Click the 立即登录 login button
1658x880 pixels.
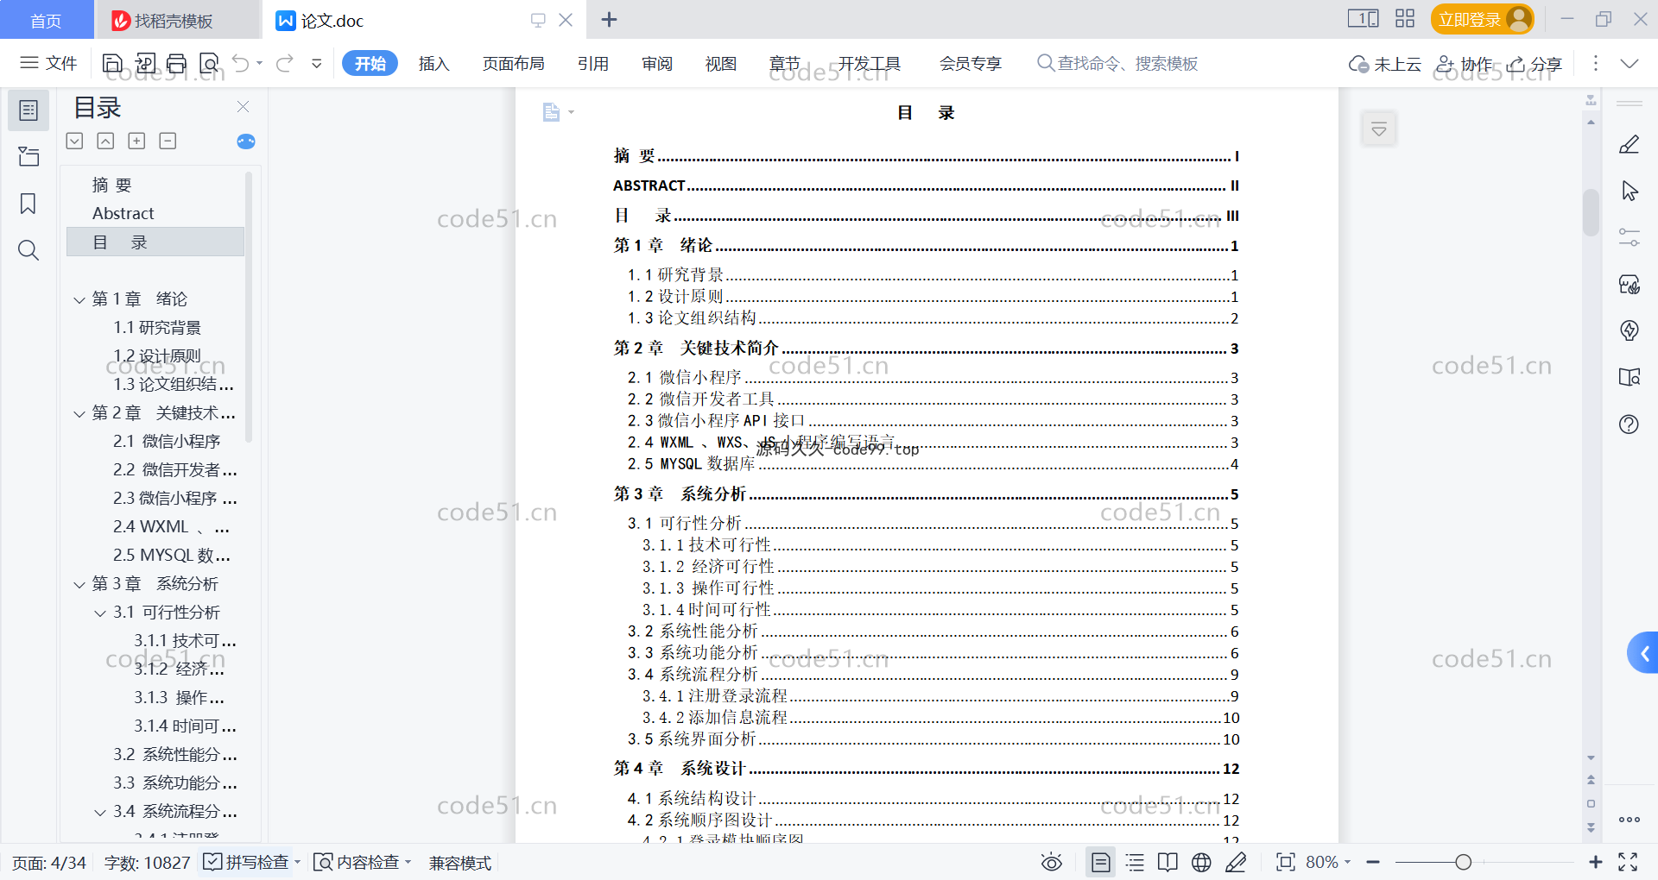(1482, 19)
